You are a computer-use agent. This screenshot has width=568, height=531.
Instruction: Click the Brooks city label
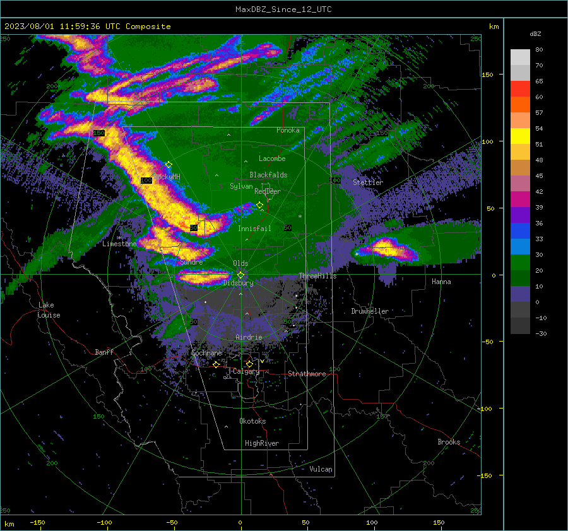click(x=449, y=442)
